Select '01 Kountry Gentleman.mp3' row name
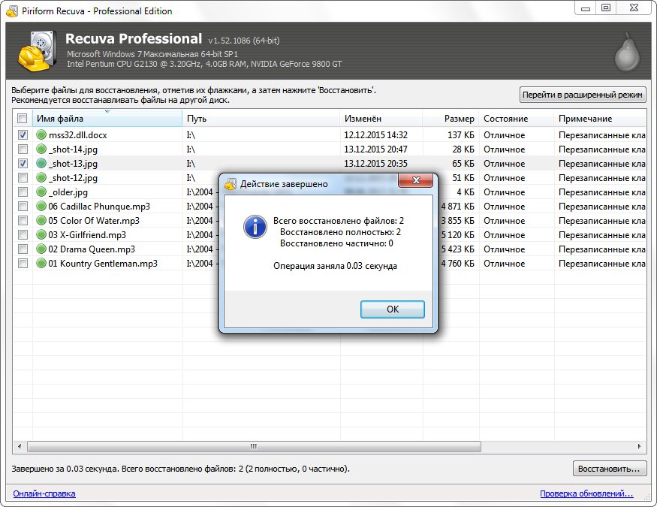657x507 pixels. [x=103, y=263]
